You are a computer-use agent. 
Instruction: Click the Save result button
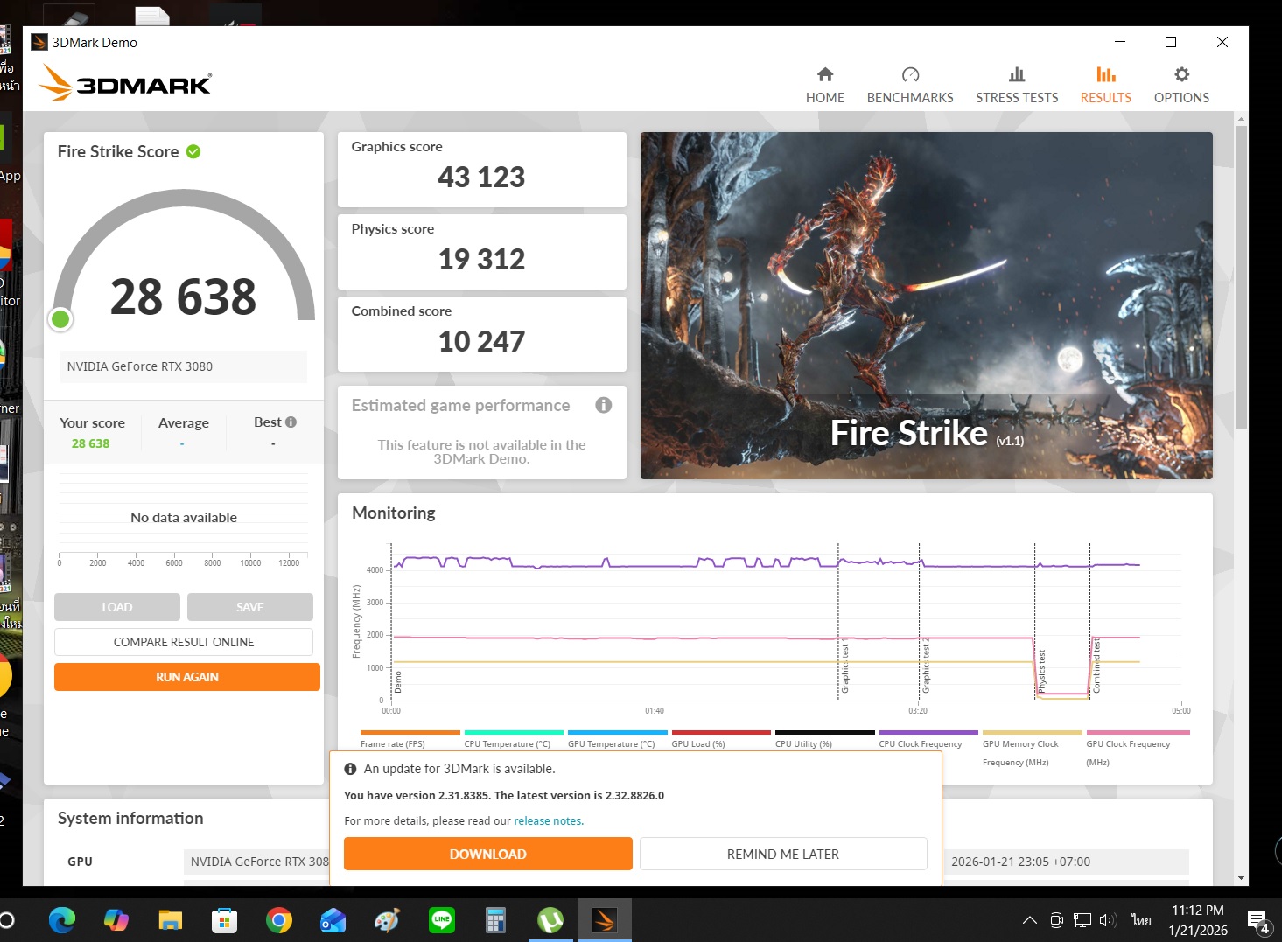click(x=249, y=607)
